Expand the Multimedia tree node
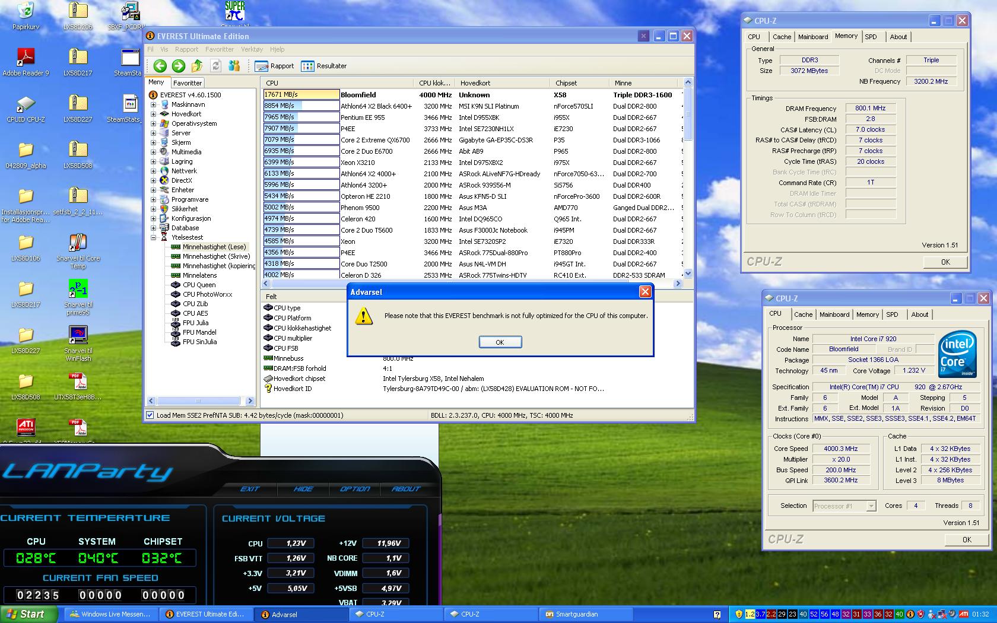 coord(153,152)
